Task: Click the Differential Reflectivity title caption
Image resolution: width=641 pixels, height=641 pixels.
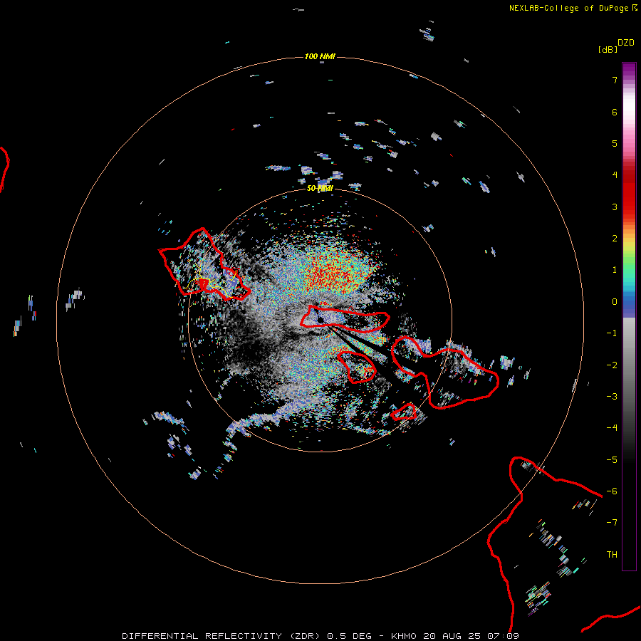Action: click(x=321, y=636)
